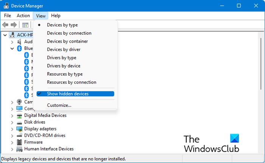265x163 pixels.
Task: Select Firmware tree label
Action: [33, 142]
